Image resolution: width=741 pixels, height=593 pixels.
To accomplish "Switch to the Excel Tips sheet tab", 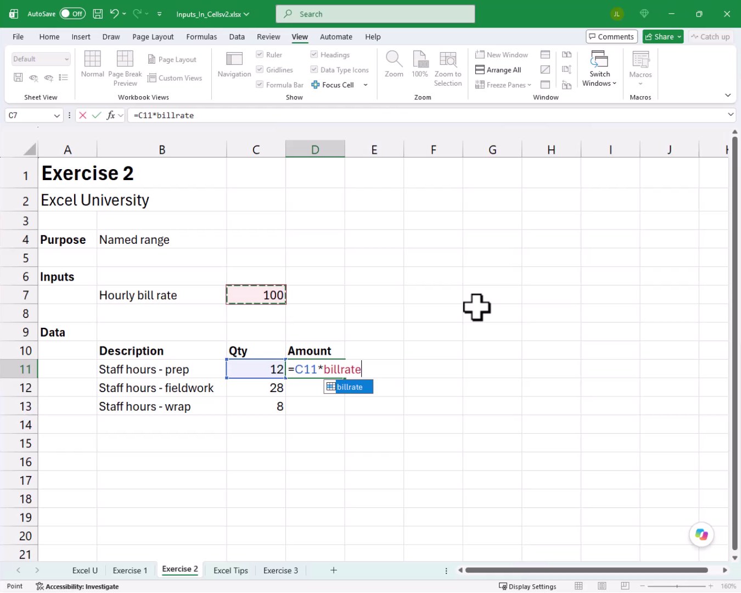I will (x=231, y=570).
